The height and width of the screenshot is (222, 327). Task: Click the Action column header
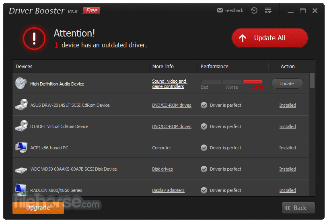click(x=288, y=67)
